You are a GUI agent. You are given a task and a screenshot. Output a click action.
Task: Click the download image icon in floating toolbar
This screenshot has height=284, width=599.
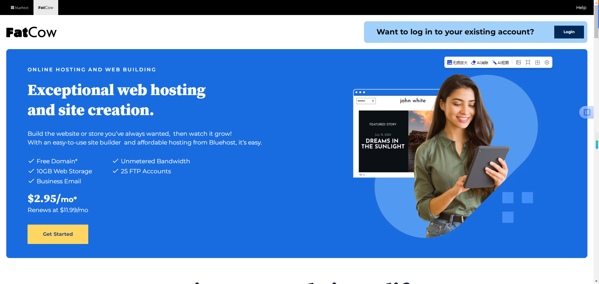click(x=537, y=62)
